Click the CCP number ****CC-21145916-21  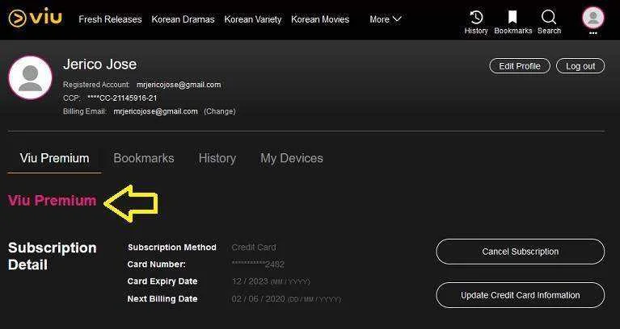(122, 98)
